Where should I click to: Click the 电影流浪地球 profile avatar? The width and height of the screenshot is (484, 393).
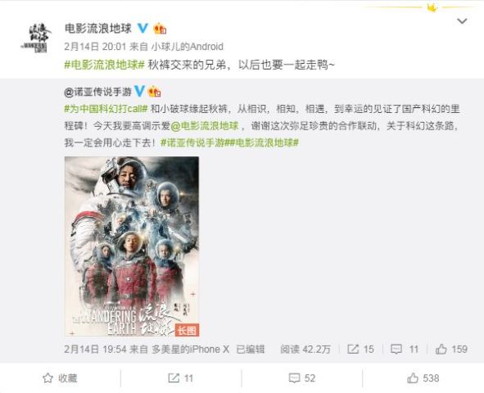point(35,38)
